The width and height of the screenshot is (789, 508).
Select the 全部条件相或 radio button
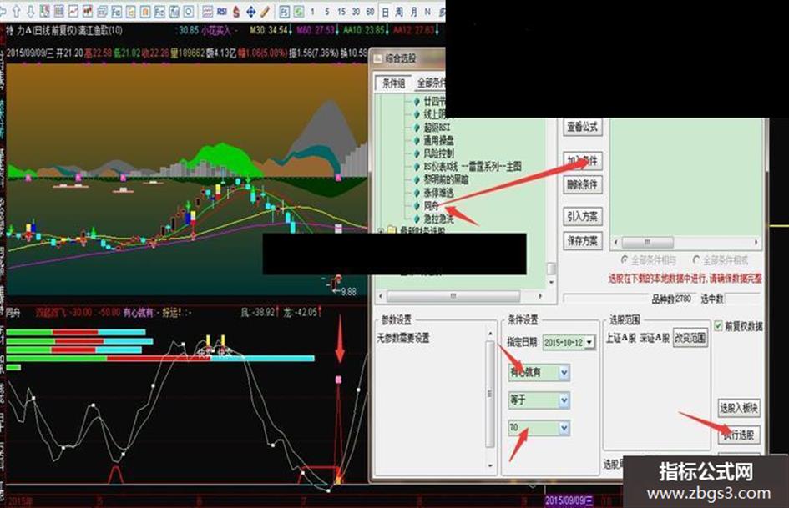click(696, 259)
